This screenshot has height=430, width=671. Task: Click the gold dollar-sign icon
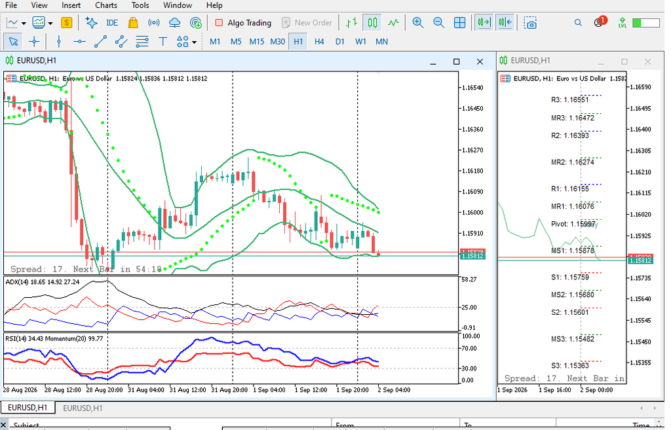pyautogui.click(x=66, y=23)
